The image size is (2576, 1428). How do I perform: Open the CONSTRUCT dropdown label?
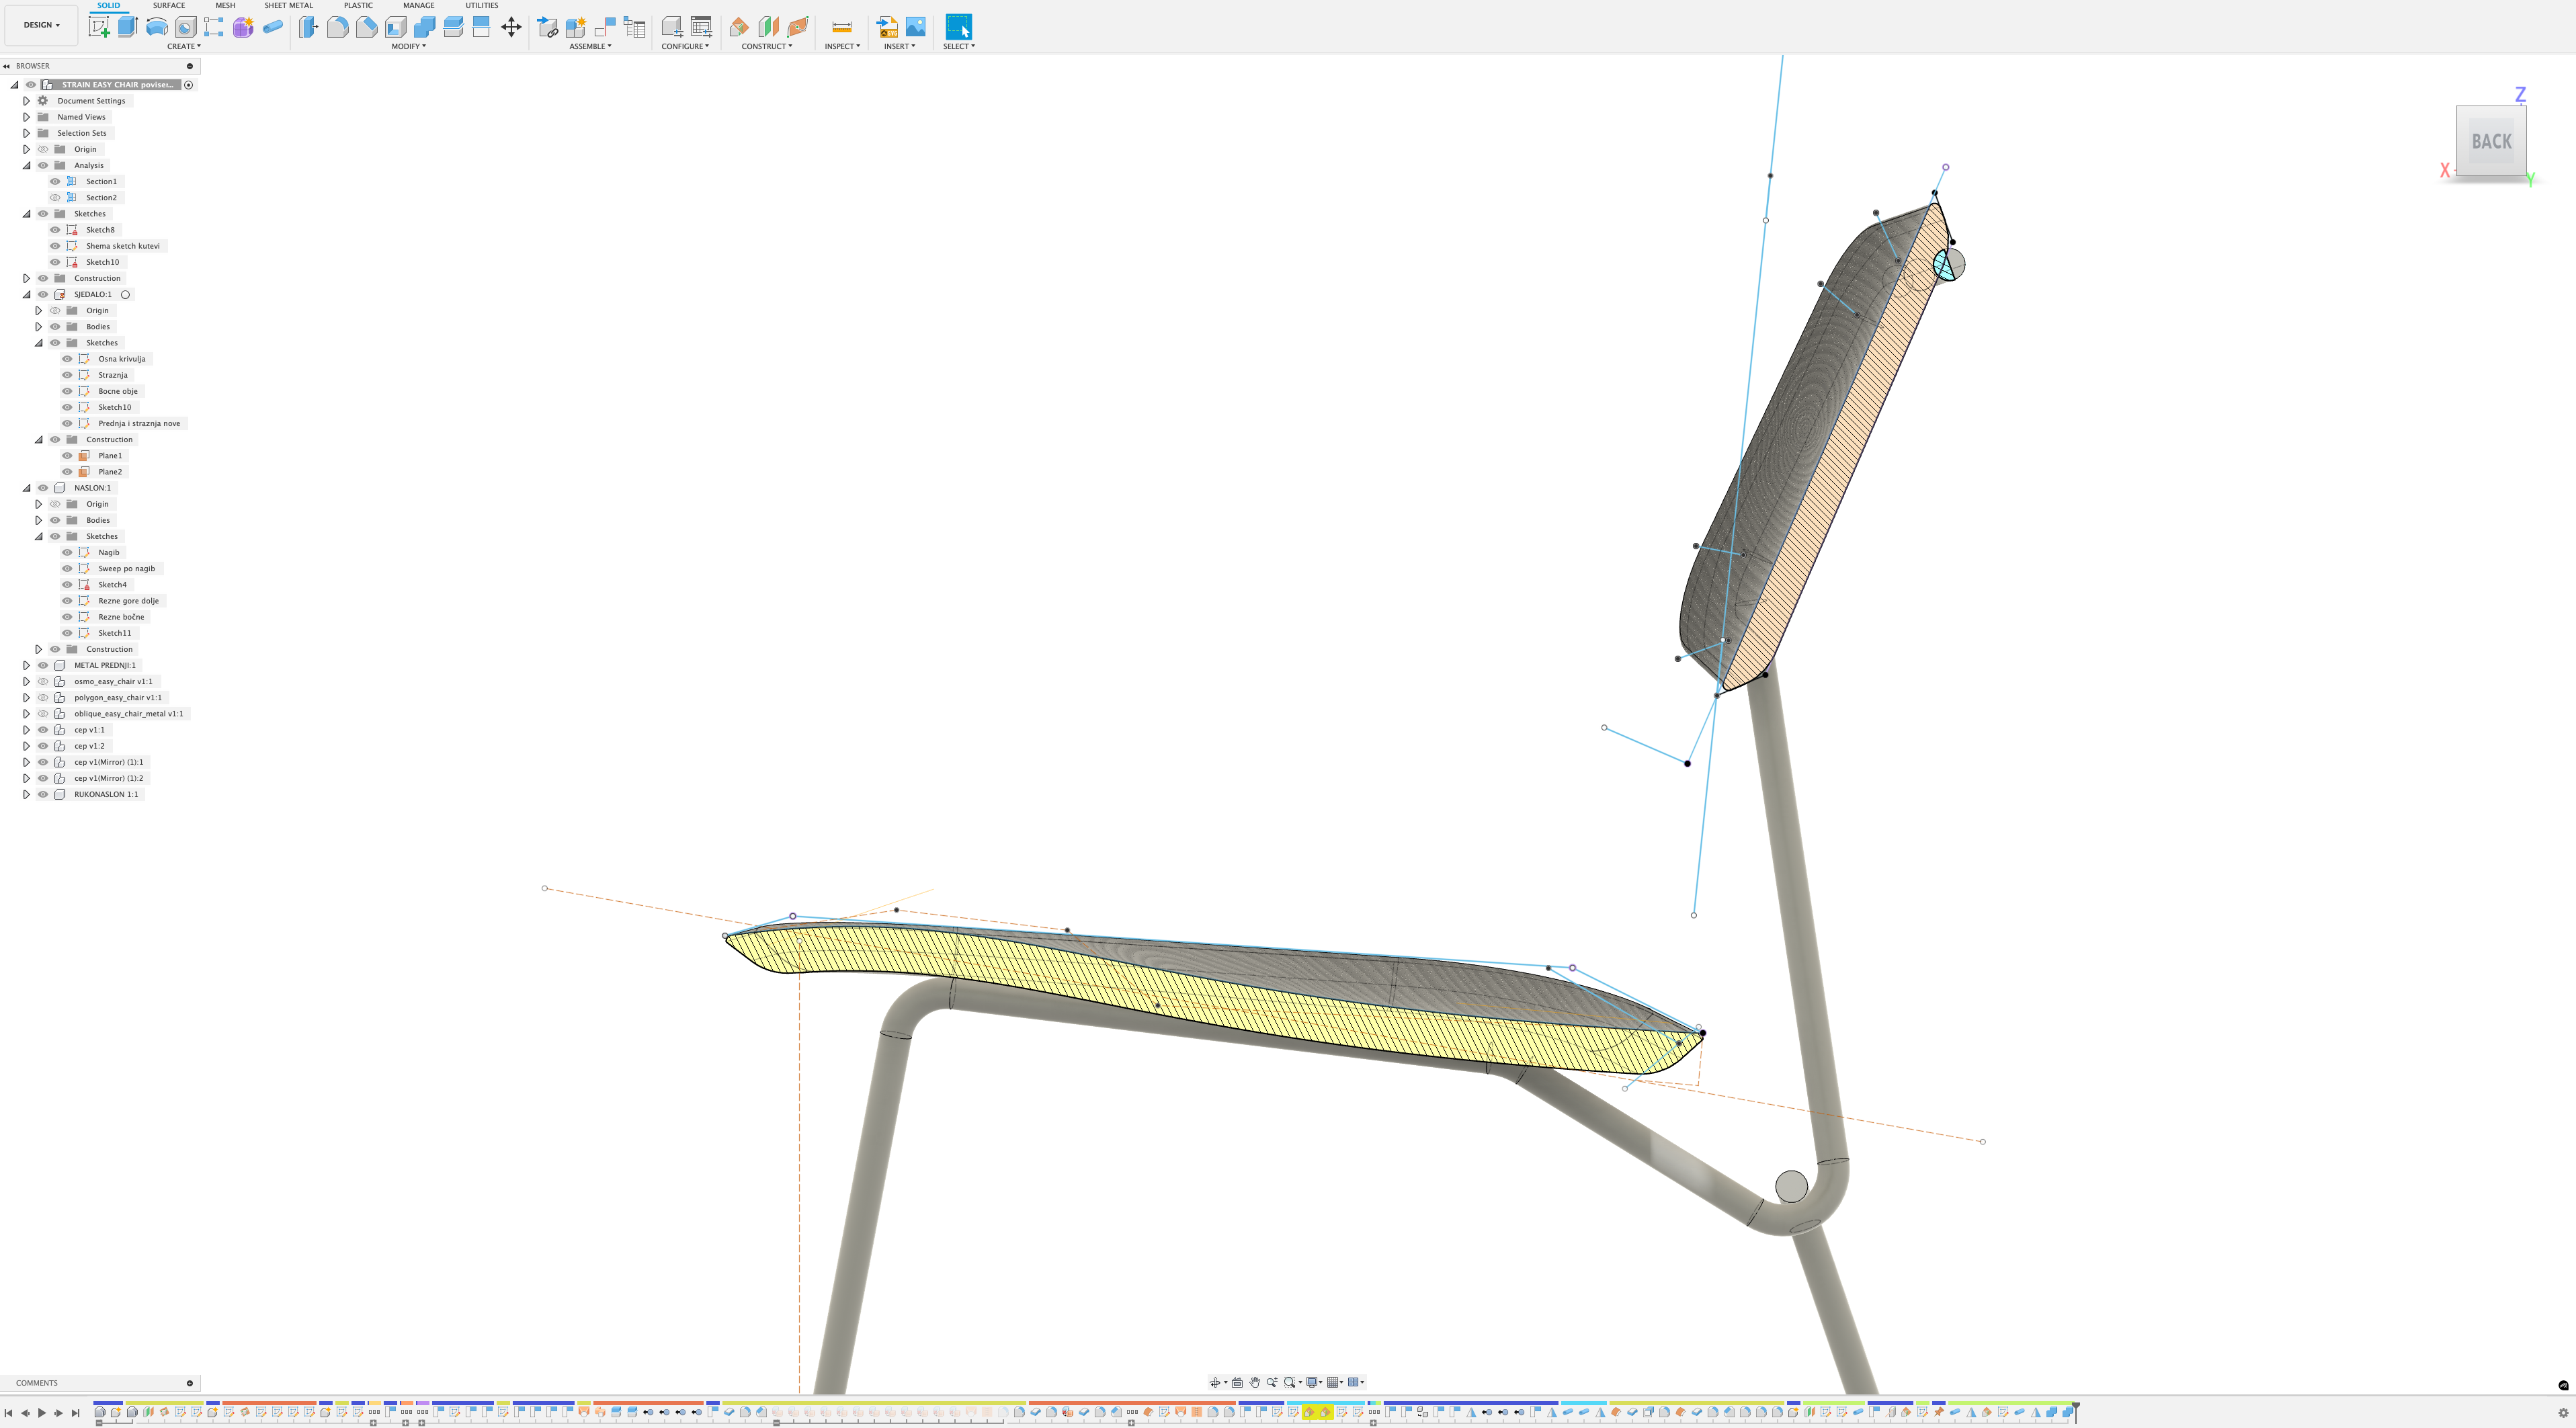[x=766, y=46]
